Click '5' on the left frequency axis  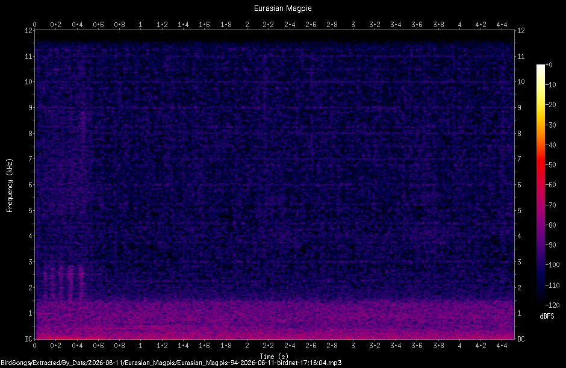click(x=30, y=210)
